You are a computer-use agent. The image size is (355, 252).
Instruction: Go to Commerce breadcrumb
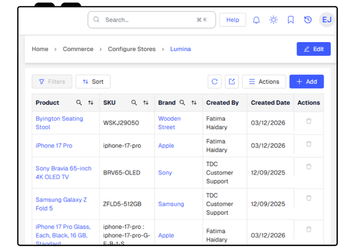click(78, 49)
